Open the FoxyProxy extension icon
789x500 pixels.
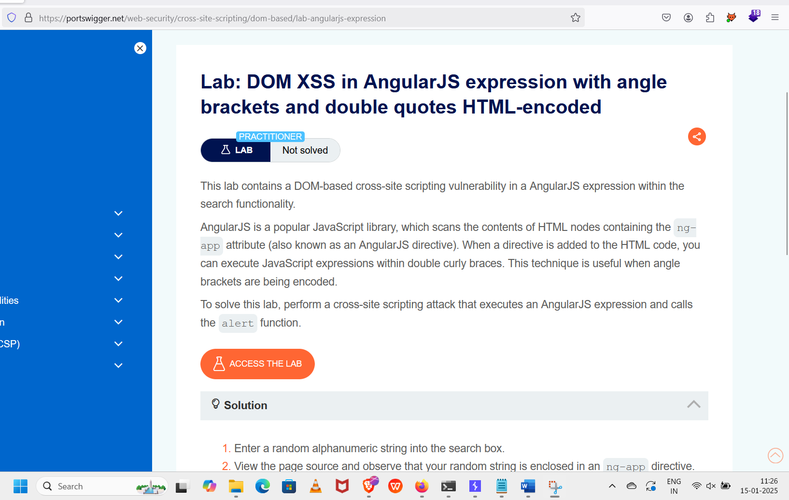point(732,18)
